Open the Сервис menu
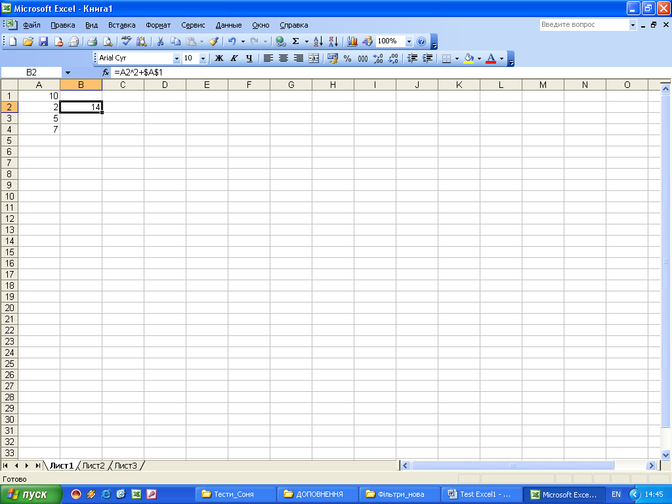 click(x=193, y=25)
